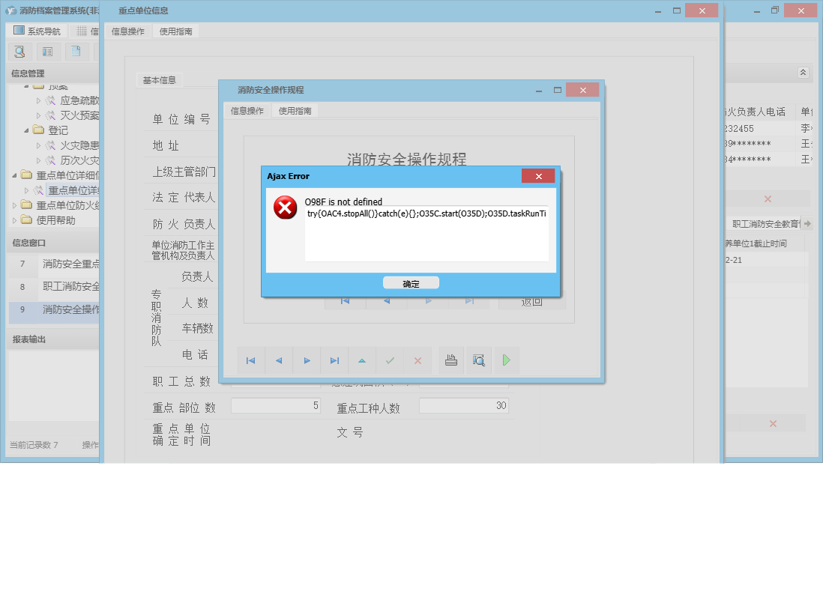
Task: Click the print preview magnifier icon
Action: pyautogui.click(x=478, y=360)
